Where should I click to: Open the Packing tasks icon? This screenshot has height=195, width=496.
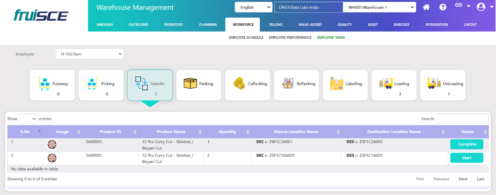[190, 83]
